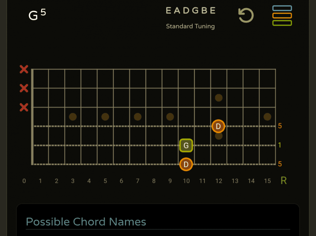Toggle the muted X on the top string
The image size is (316, 236).
coord(24,69)
